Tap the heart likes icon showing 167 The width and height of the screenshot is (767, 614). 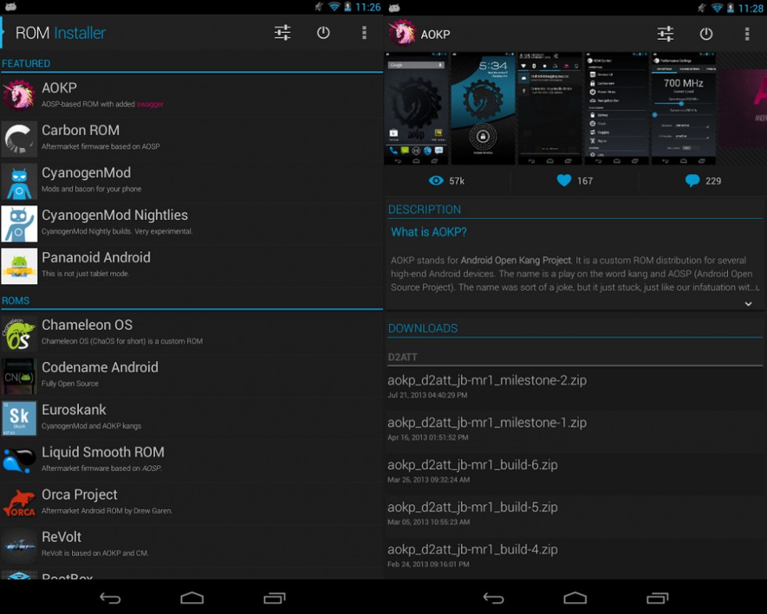click(x=564, y=181)
